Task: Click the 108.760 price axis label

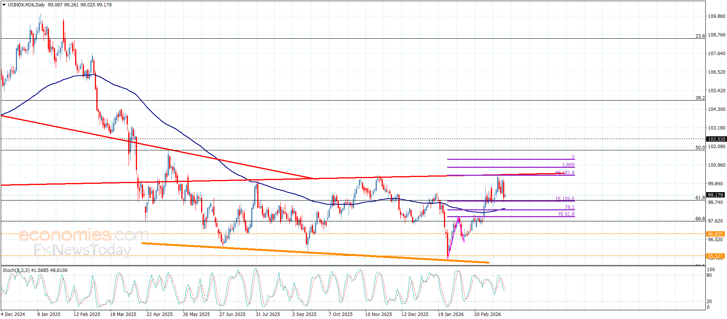Action: pos(716,35)
